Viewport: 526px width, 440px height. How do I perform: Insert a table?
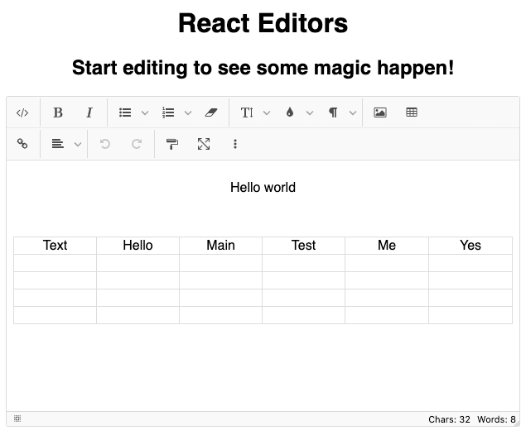click(x=412, y=112)
